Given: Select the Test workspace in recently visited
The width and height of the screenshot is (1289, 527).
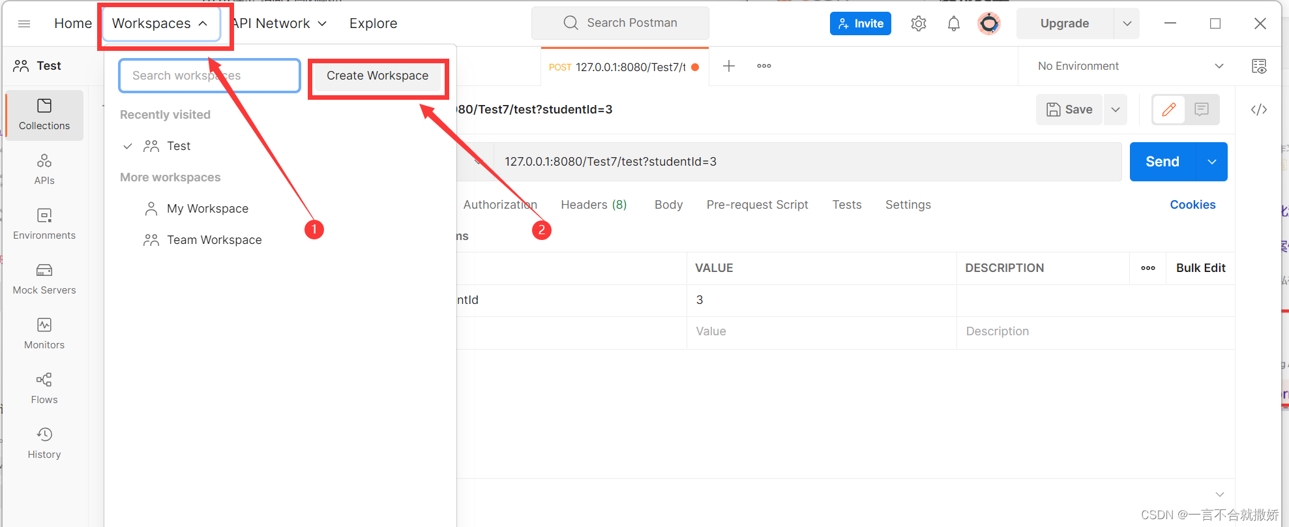Looking at the screenshot, I should [x=179, y=146].
